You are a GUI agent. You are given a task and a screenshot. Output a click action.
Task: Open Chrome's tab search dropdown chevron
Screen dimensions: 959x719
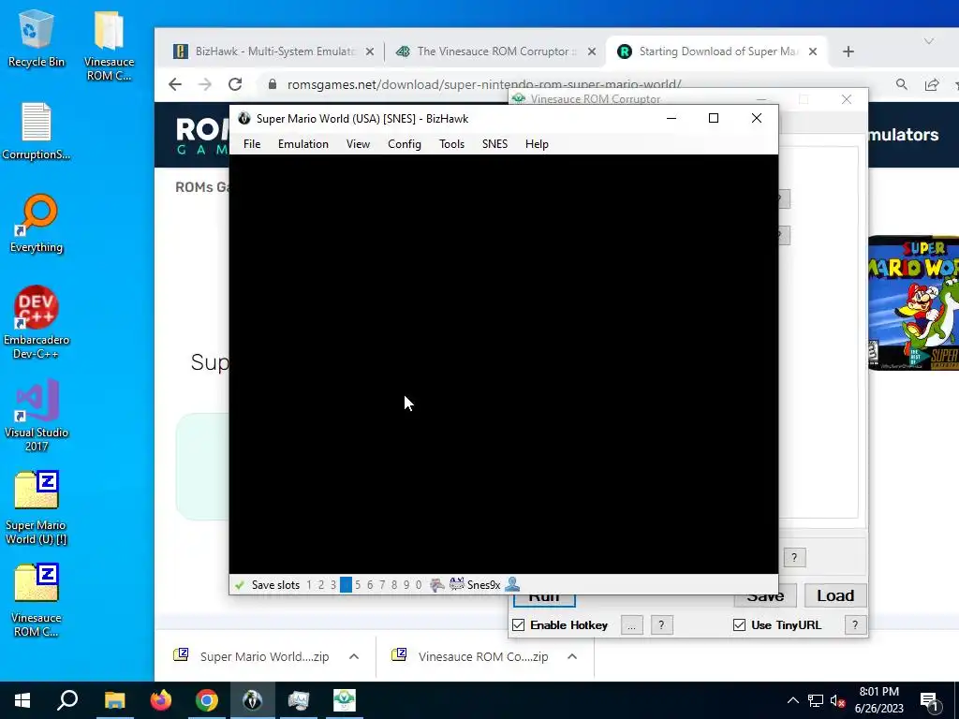(928, 41)
